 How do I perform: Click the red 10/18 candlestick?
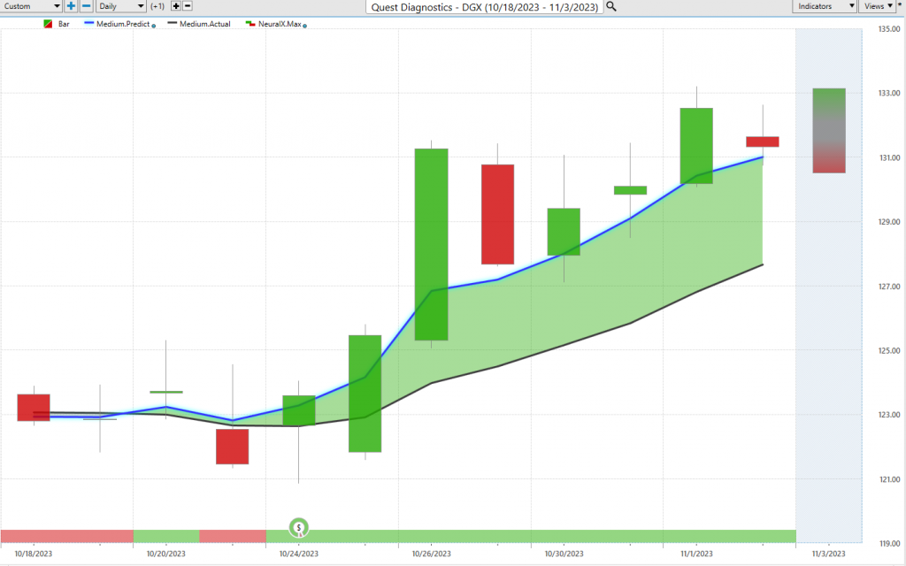point(34,407)
